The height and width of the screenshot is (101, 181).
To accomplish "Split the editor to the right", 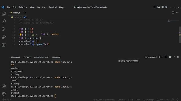I will coord(173,12).
